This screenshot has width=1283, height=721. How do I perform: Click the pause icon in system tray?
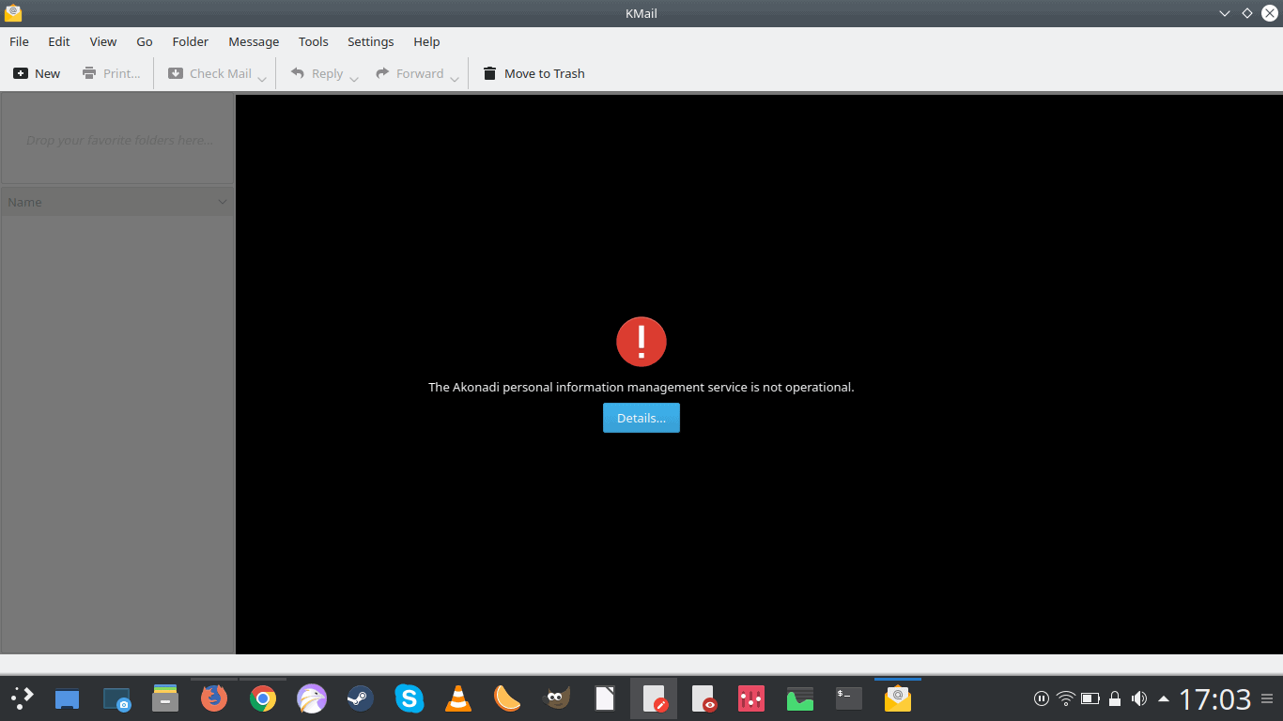click(x=1041, y=698)
